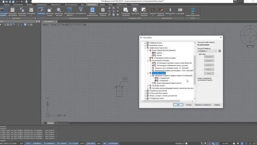Select the Ускоренный radio option
Viewport: 257px width, 145px height.
coord(156,81)
